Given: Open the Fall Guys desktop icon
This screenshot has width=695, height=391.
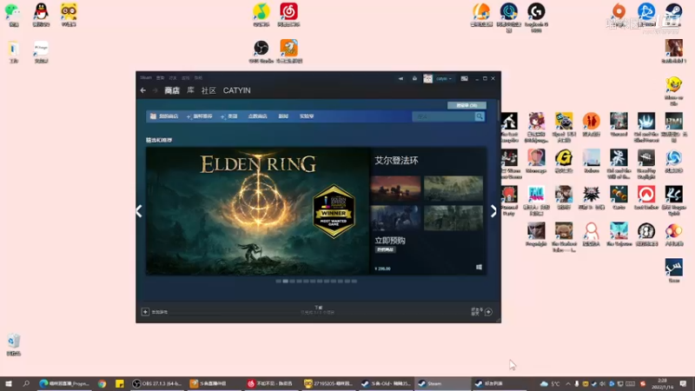Looking at the screenshot, I should [536, 201].
